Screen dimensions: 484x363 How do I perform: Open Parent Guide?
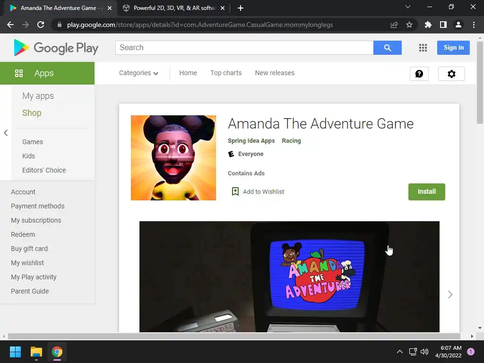[x=30, y=291]
